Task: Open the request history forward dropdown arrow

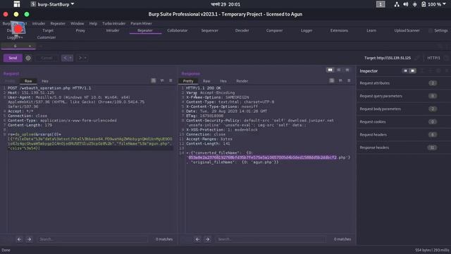Action: (x=85, y=58)
